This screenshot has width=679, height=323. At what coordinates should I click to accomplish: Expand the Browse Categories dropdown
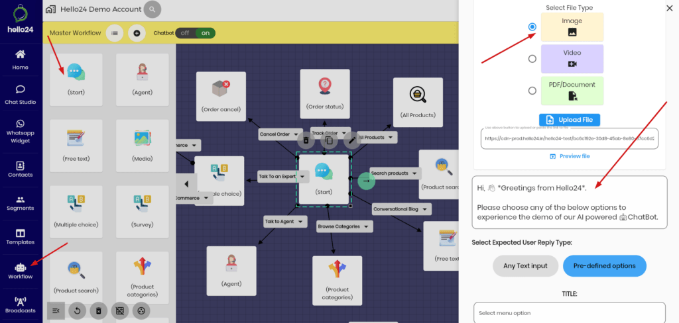point(366,226)
